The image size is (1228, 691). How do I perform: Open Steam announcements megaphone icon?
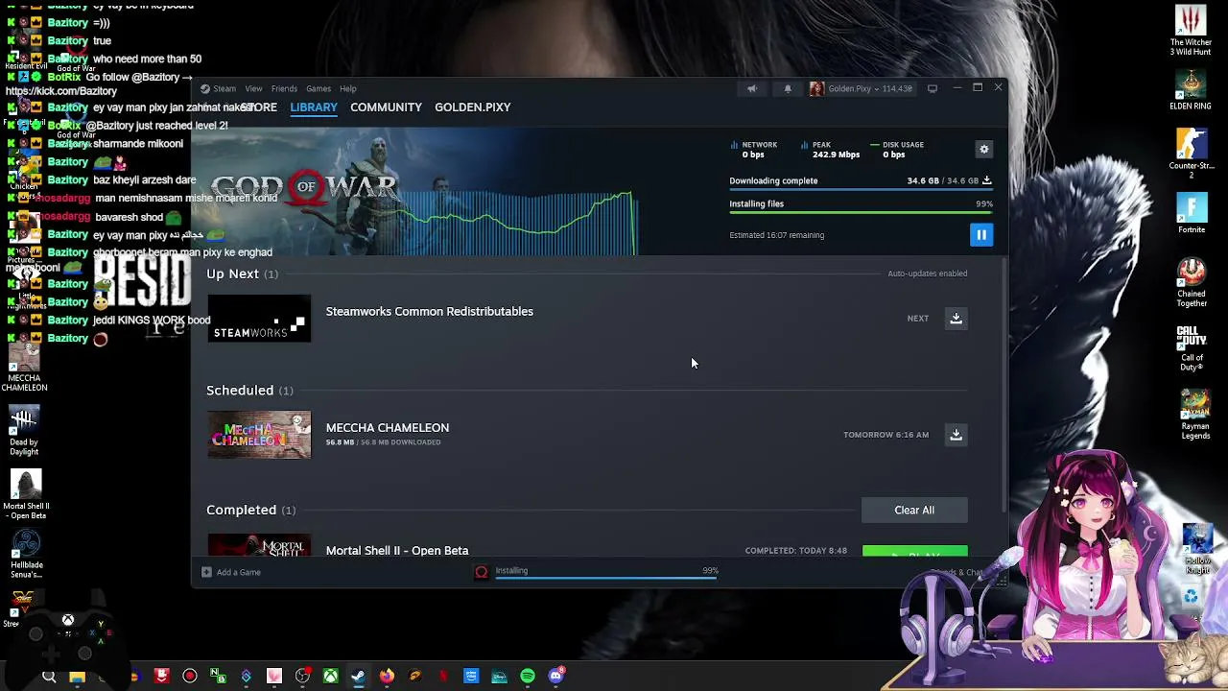pos(752,88)
